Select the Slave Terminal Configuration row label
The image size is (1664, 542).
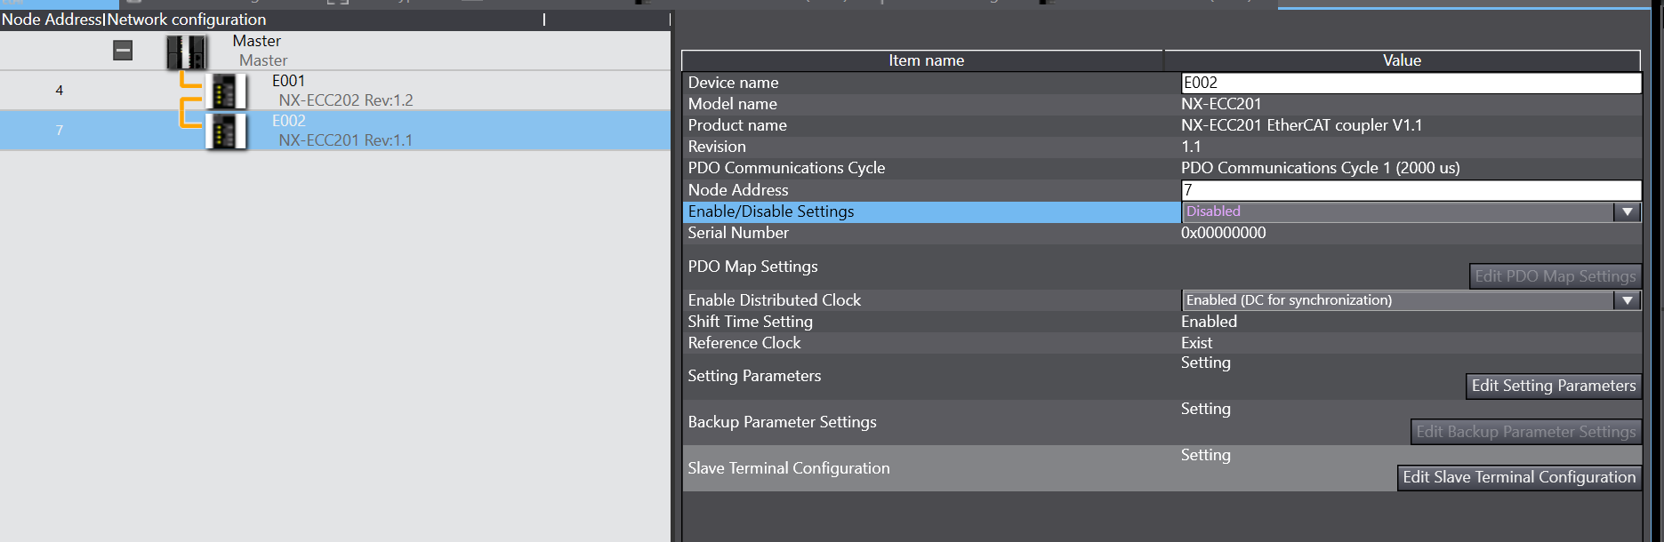pyautogui.click(x=788, y=468)
